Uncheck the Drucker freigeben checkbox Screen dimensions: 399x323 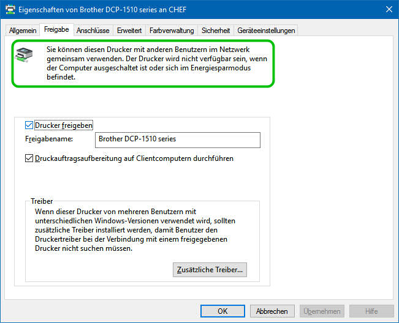point(29,125)
